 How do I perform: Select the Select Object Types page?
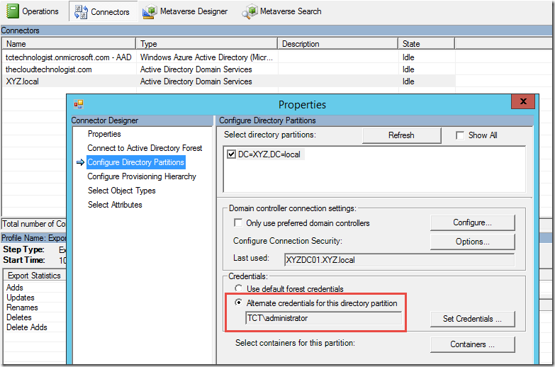[x=122, y=191]
